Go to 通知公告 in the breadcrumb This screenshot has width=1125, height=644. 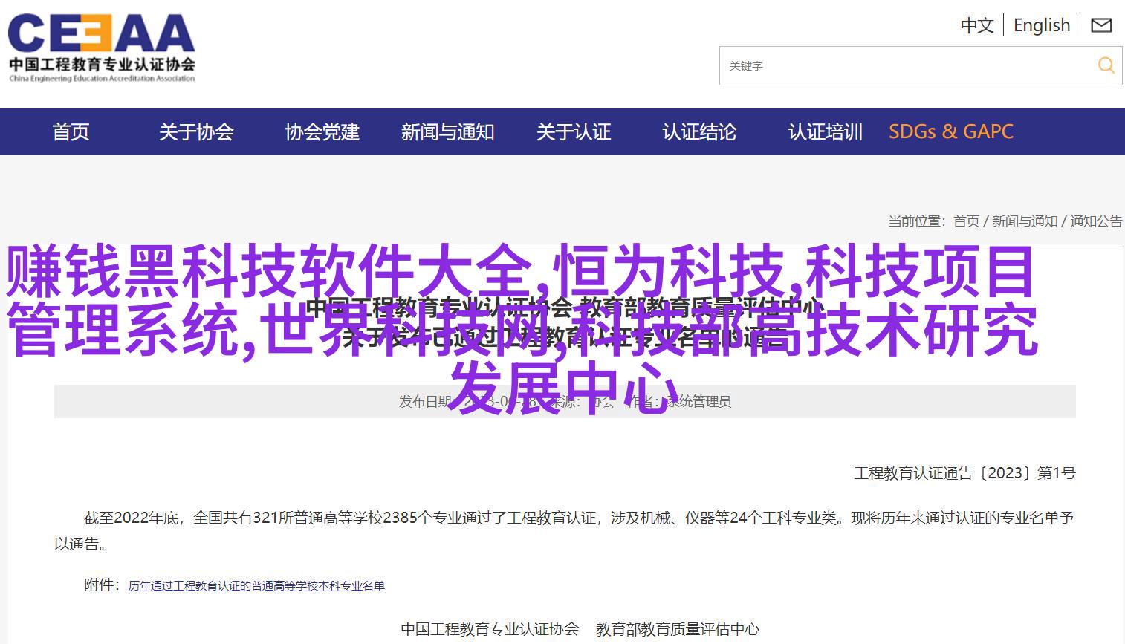(1096, 221)
